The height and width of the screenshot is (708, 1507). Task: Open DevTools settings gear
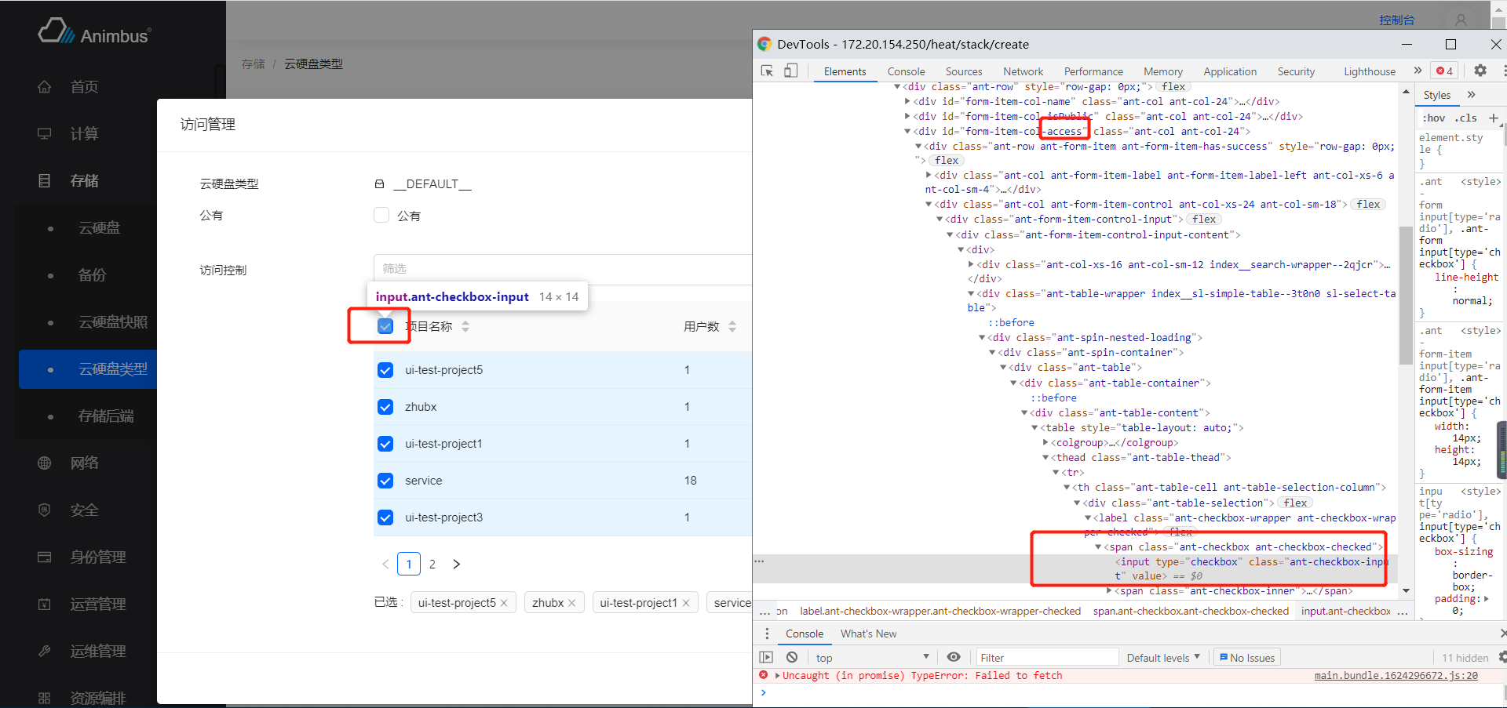pos(1480,71)
